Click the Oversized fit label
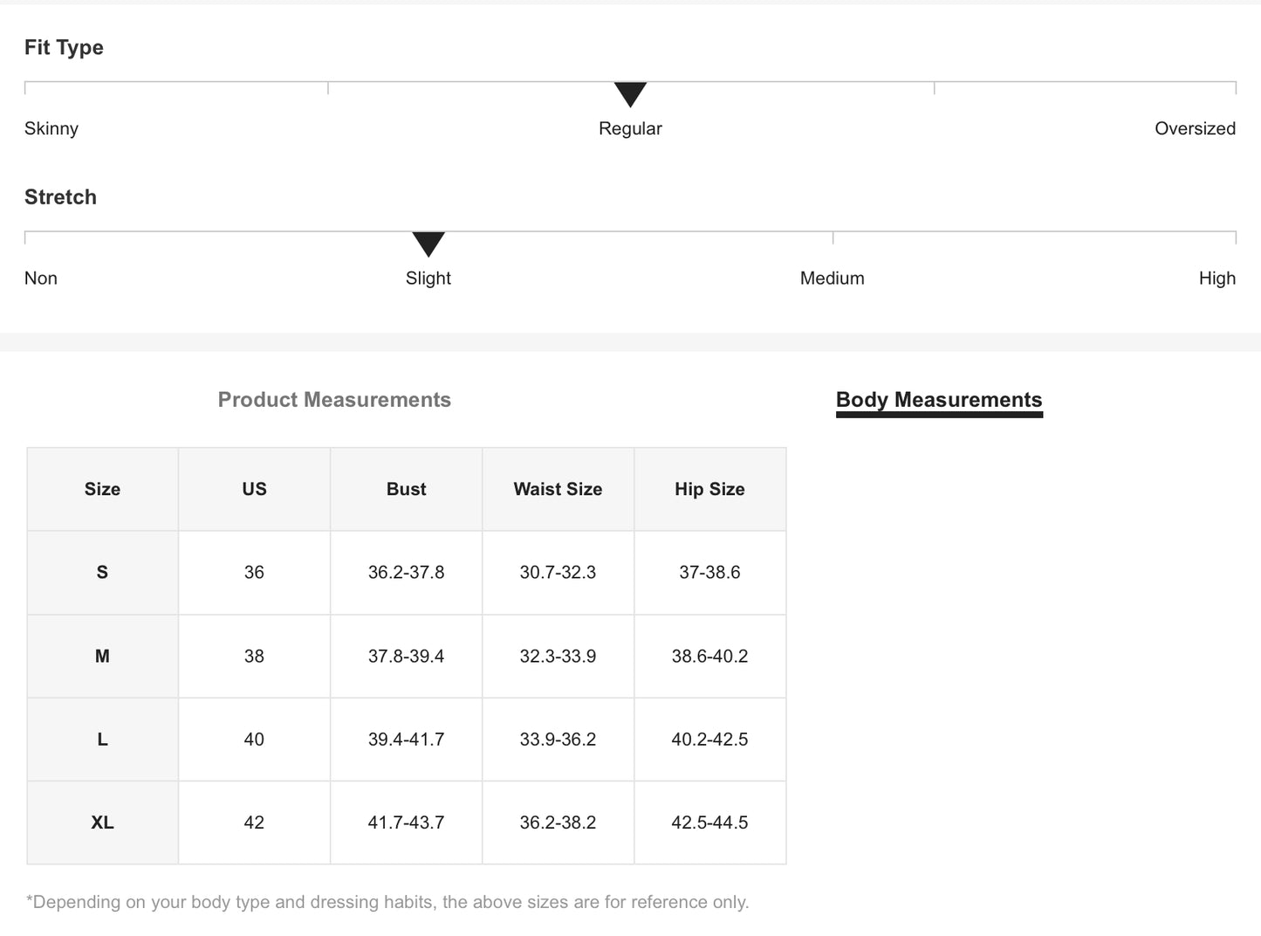Image resolution: width=1261 pixels, height=936 pixels. pos(1195,128)
